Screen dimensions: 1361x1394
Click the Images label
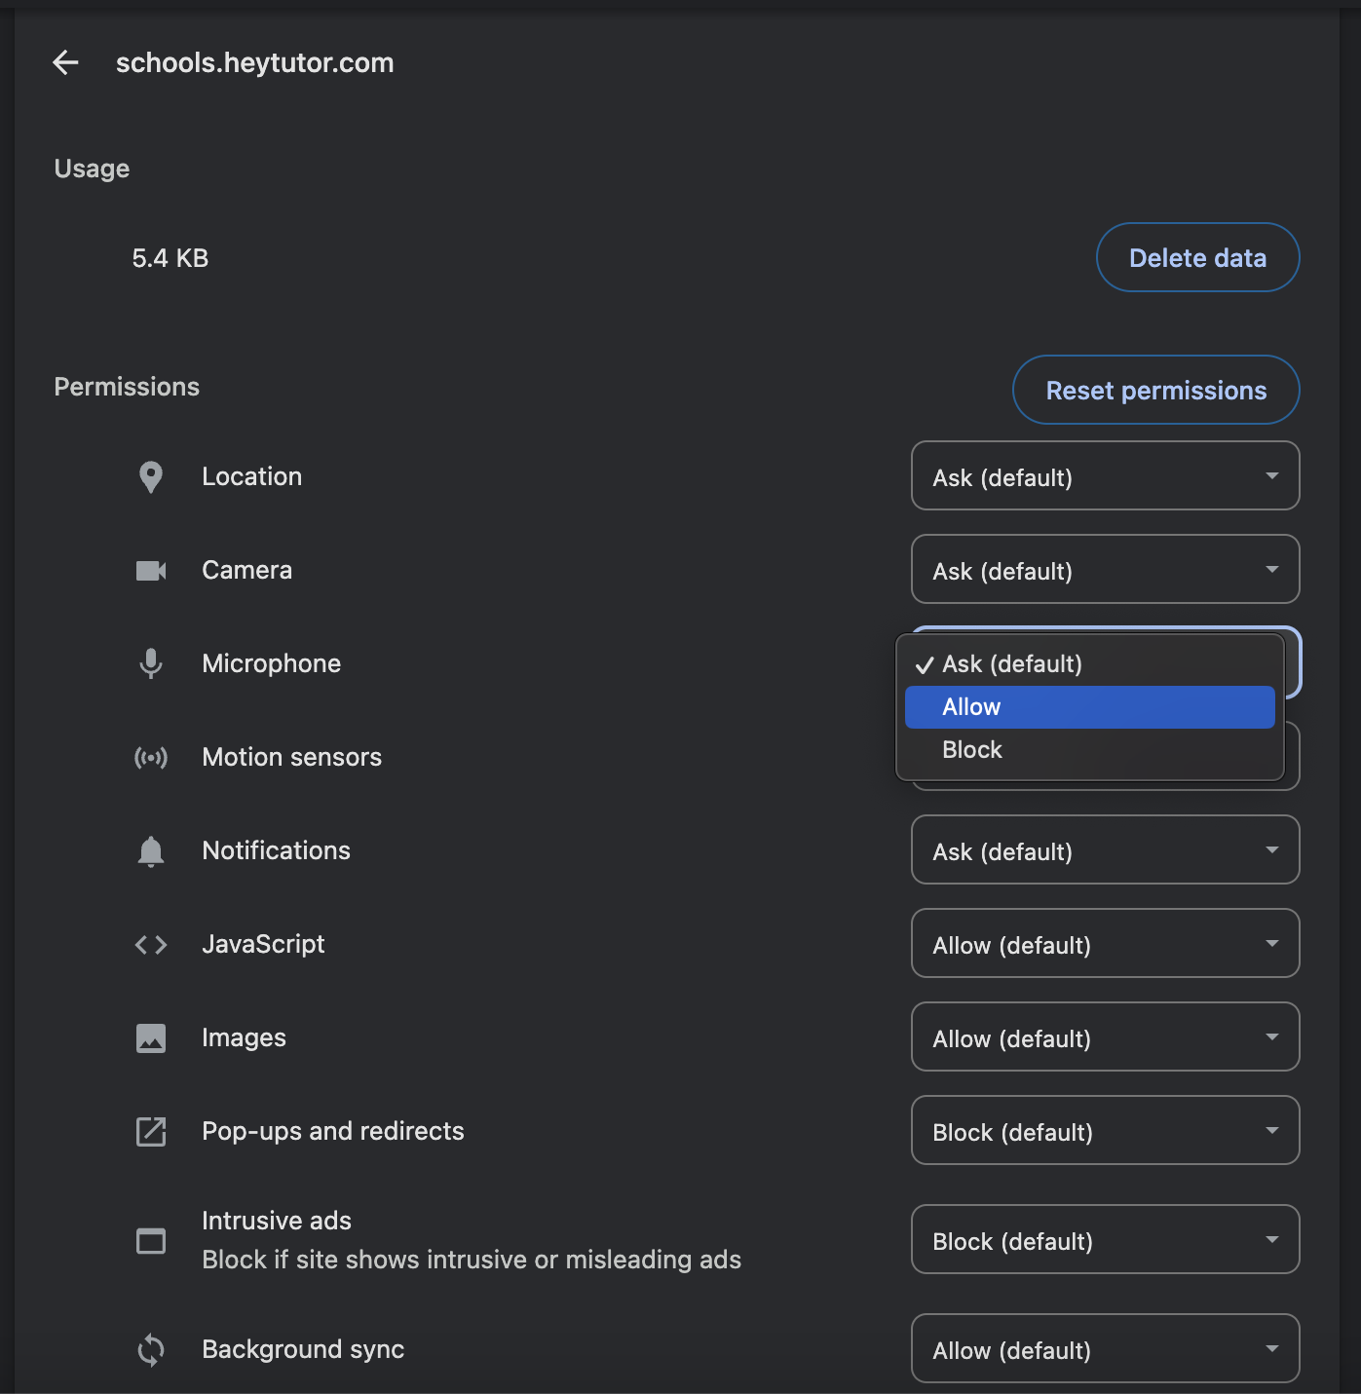point(245,1037)
